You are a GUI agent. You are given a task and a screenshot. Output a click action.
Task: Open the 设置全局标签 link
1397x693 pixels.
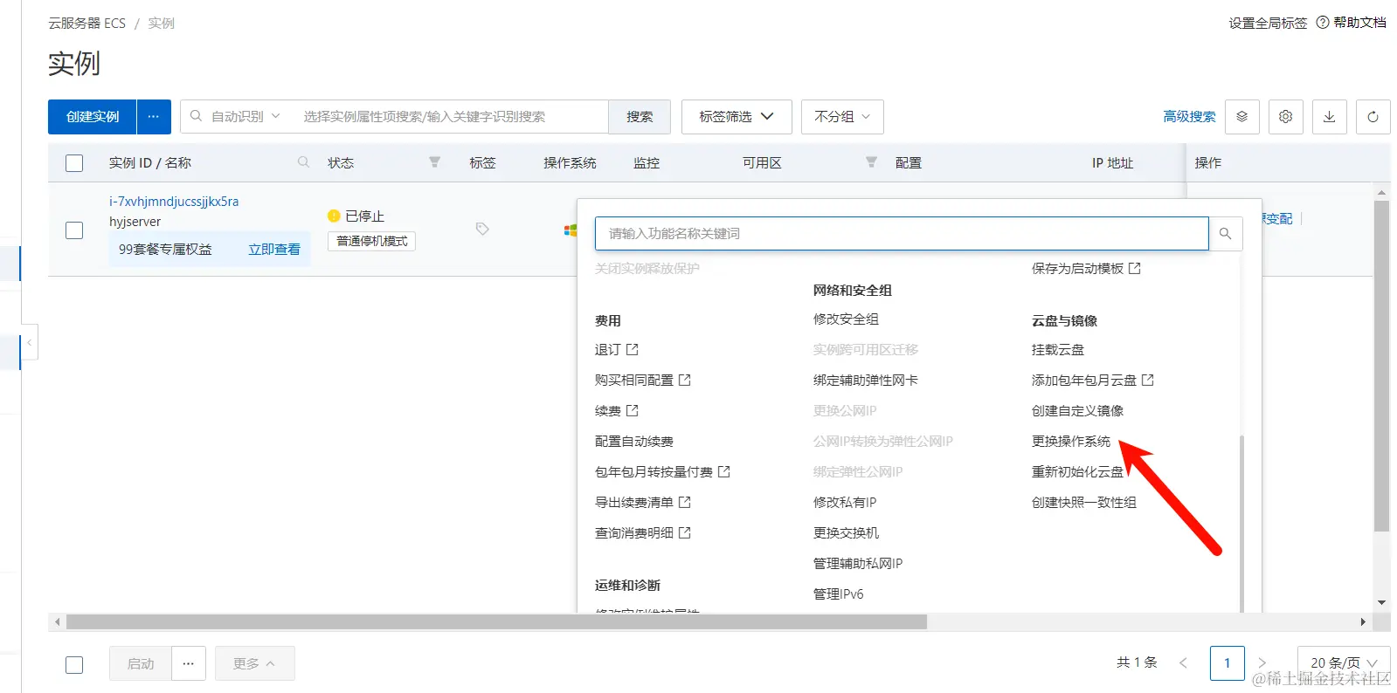[x=1268, y=23]
